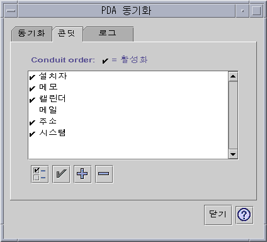
Task: Switch to the 로그 tab
Action: click(x=108, y=33)
